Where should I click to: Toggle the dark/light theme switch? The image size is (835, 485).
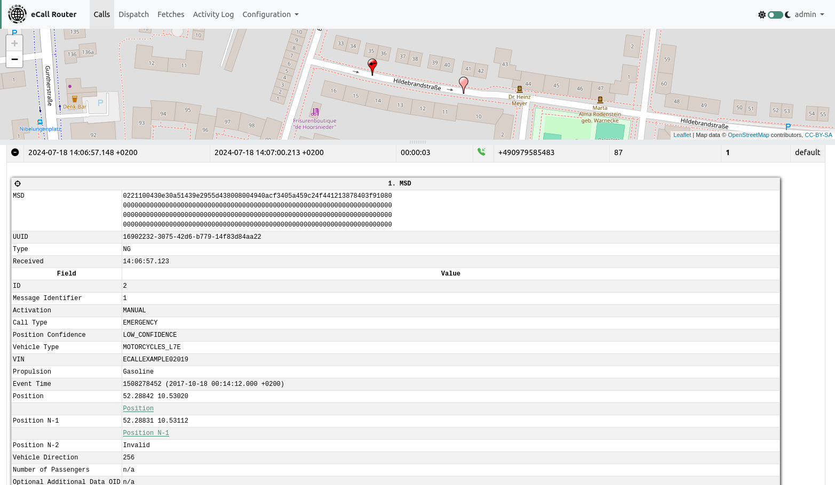775,15
